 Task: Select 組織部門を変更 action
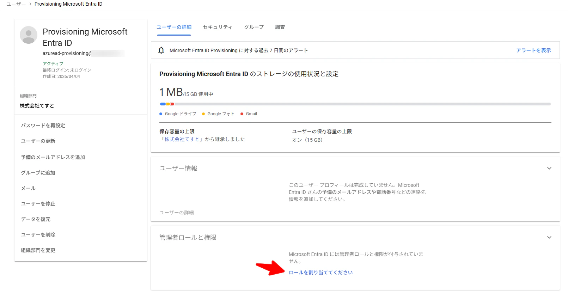point(38,250)
